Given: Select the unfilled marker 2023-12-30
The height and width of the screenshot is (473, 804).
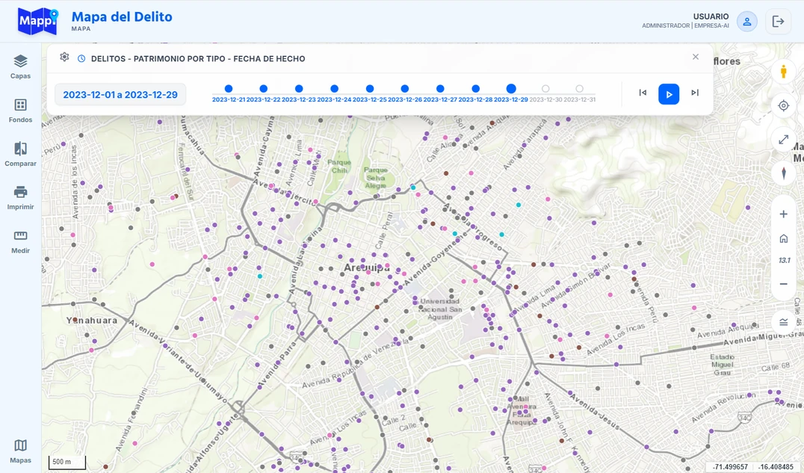Looking at the screenshot, I should [545, 89].
